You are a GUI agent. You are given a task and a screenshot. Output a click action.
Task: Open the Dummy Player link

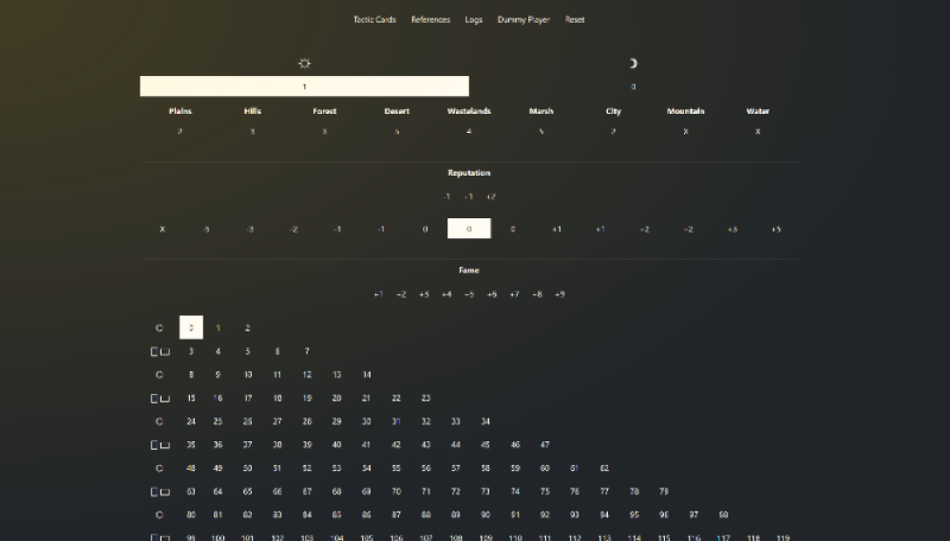click(523, 20)
